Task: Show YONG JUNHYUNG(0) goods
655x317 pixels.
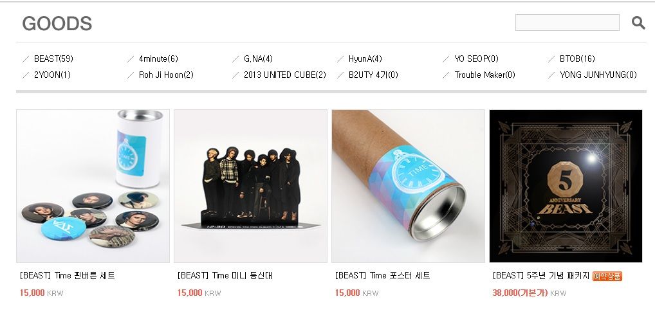Action: 598,75
